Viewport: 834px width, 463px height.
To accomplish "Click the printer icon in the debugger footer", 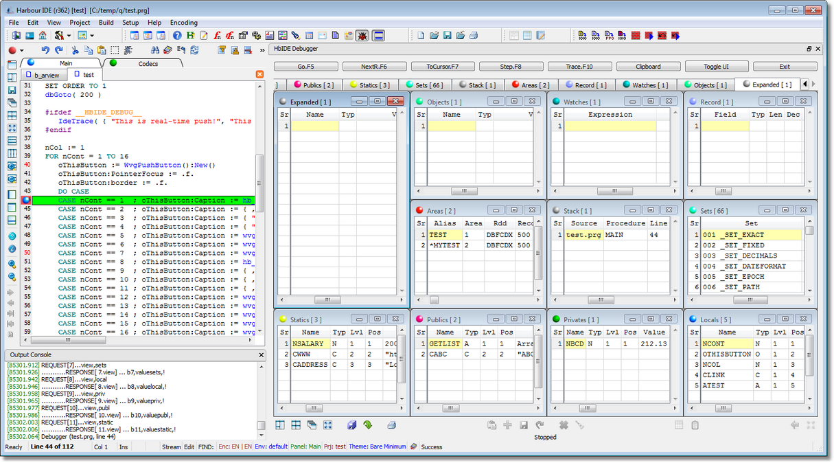I will [x=391, y=425].
